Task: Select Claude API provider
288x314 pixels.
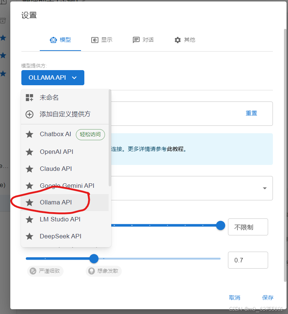Action: point(65,169)
